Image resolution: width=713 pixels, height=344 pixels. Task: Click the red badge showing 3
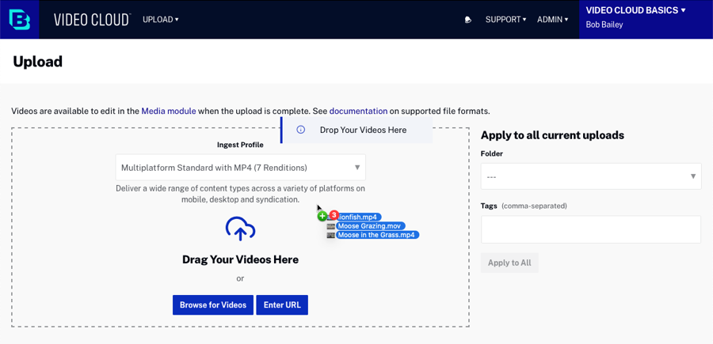tap(334, 214)
